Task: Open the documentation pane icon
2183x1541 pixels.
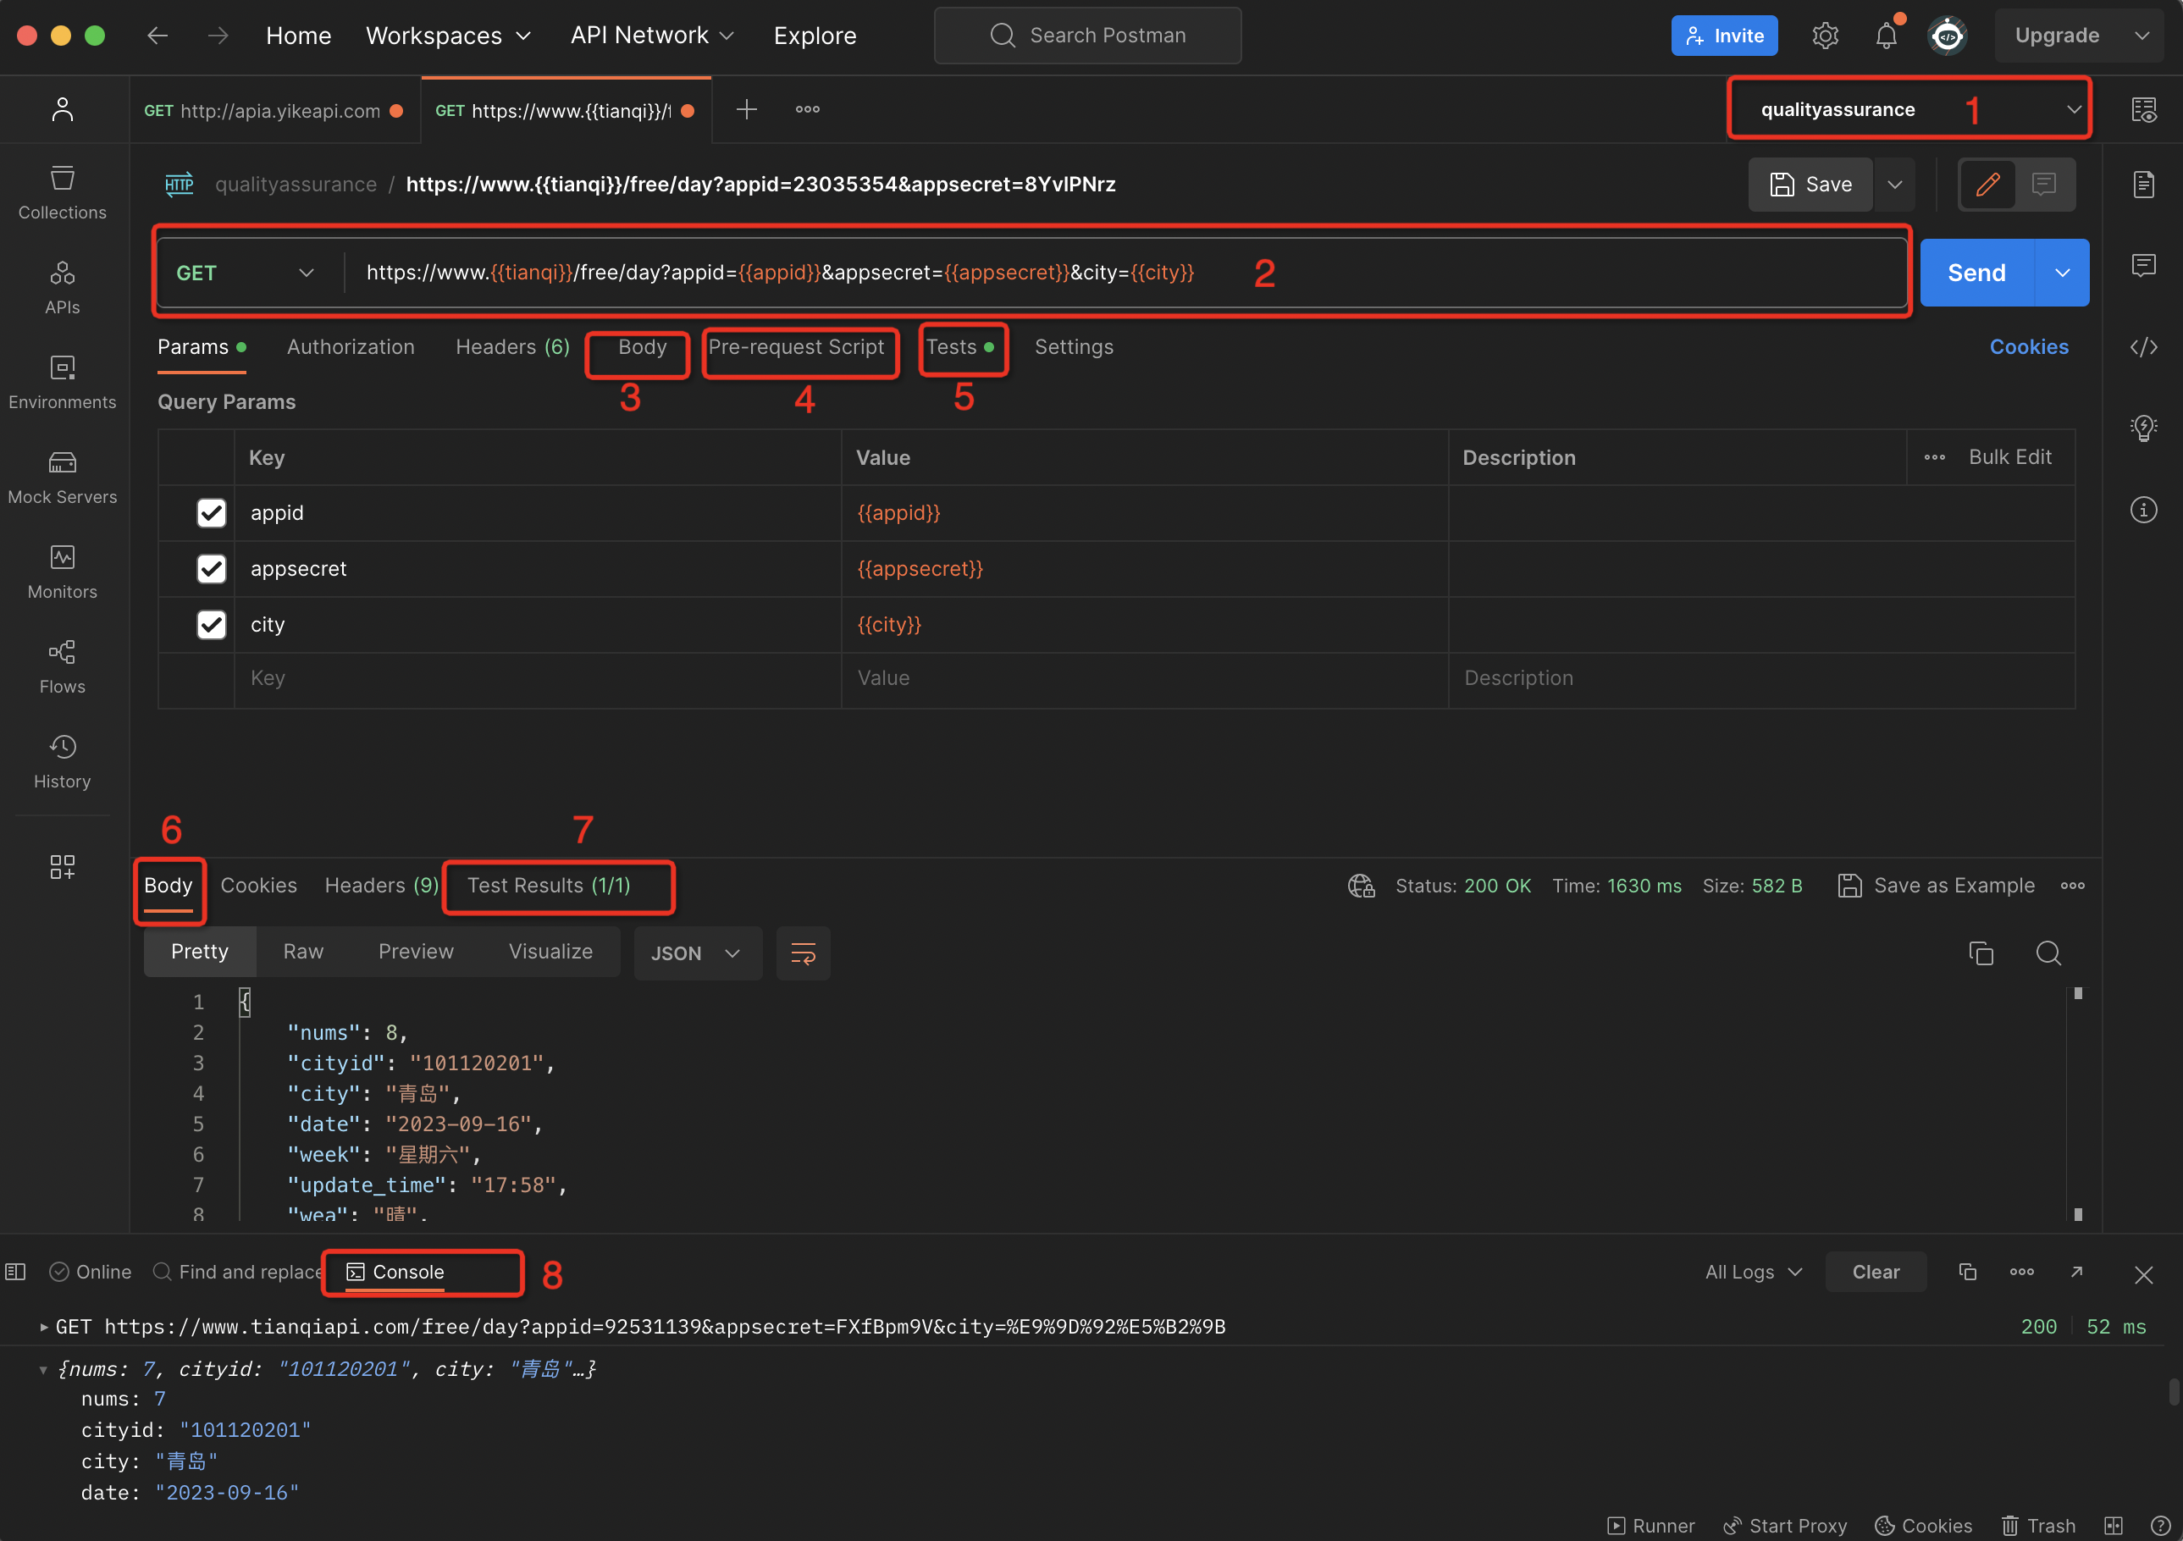Action: 2144,185
